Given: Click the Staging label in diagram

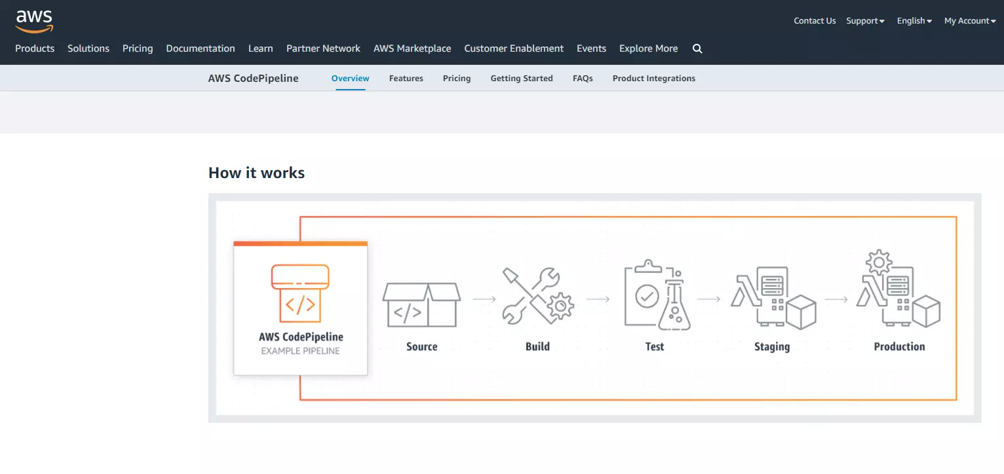Looking at the screenshot, I should tap(772, 347).
